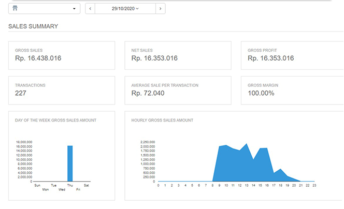The width and height of the screenshot is (344, 209).
Task: Click the Hourly Gross Sales Amount title
Action: click(x=162, y=120)
